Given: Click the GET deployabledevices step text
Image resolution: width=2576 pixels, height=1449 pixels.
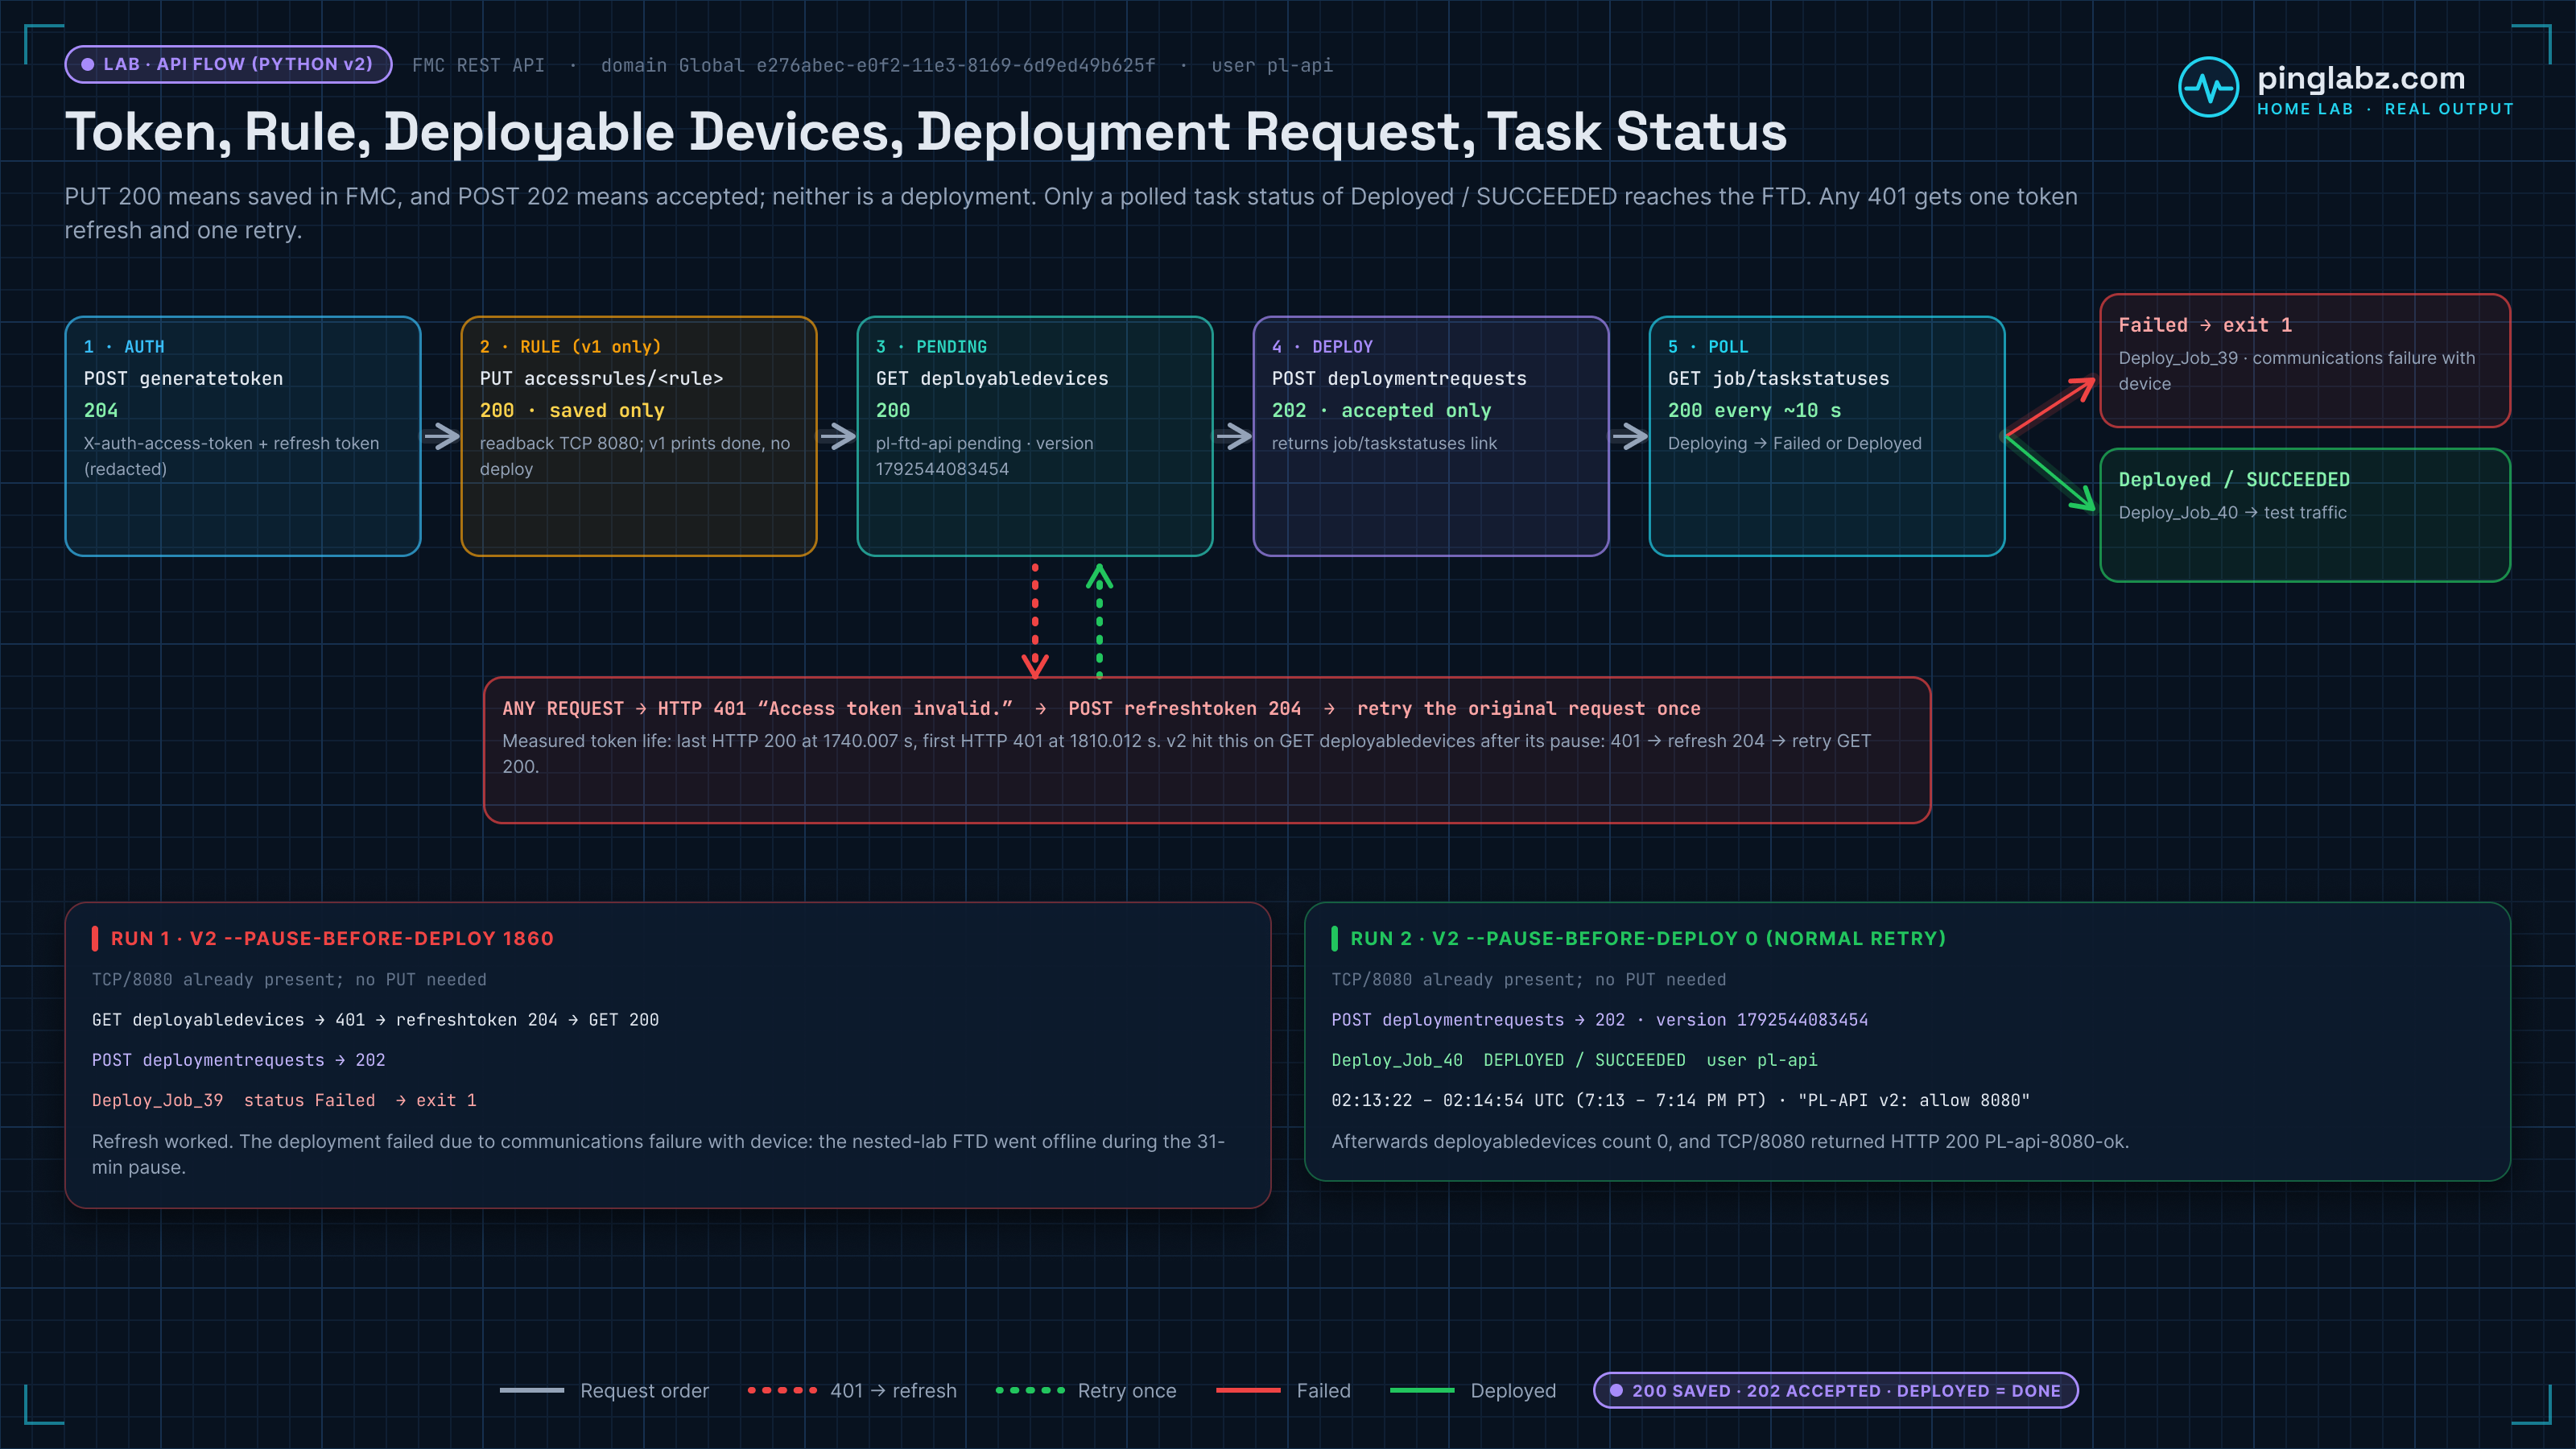Looking at the screenshot, I should pos(992,379).
